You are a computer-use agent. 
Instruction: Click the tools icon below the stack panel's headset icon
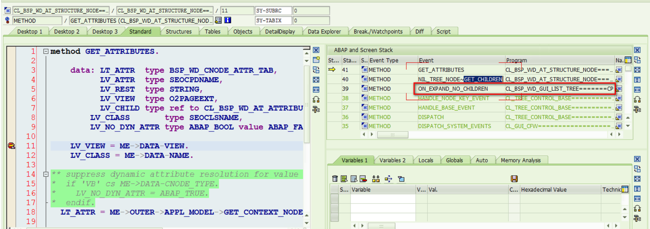point(637,109)
